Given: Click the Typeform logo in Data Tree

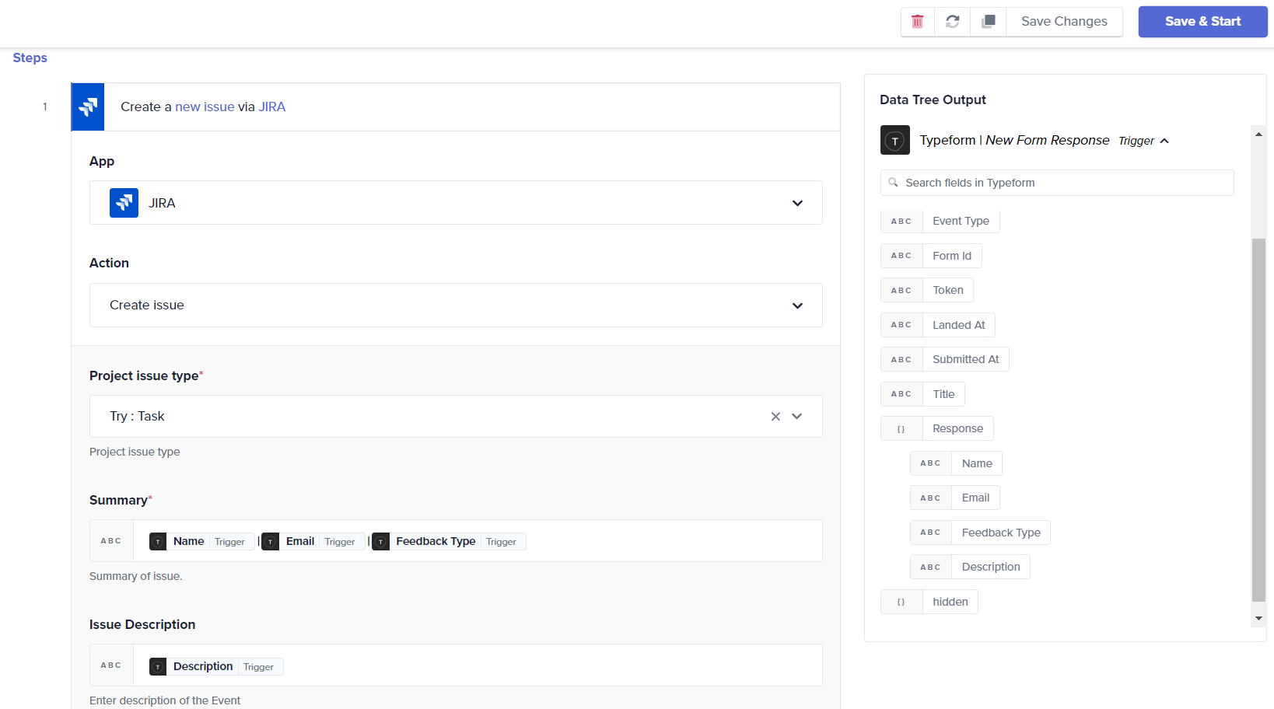Looking at the screenshot, I should click(x=895, y=140).
